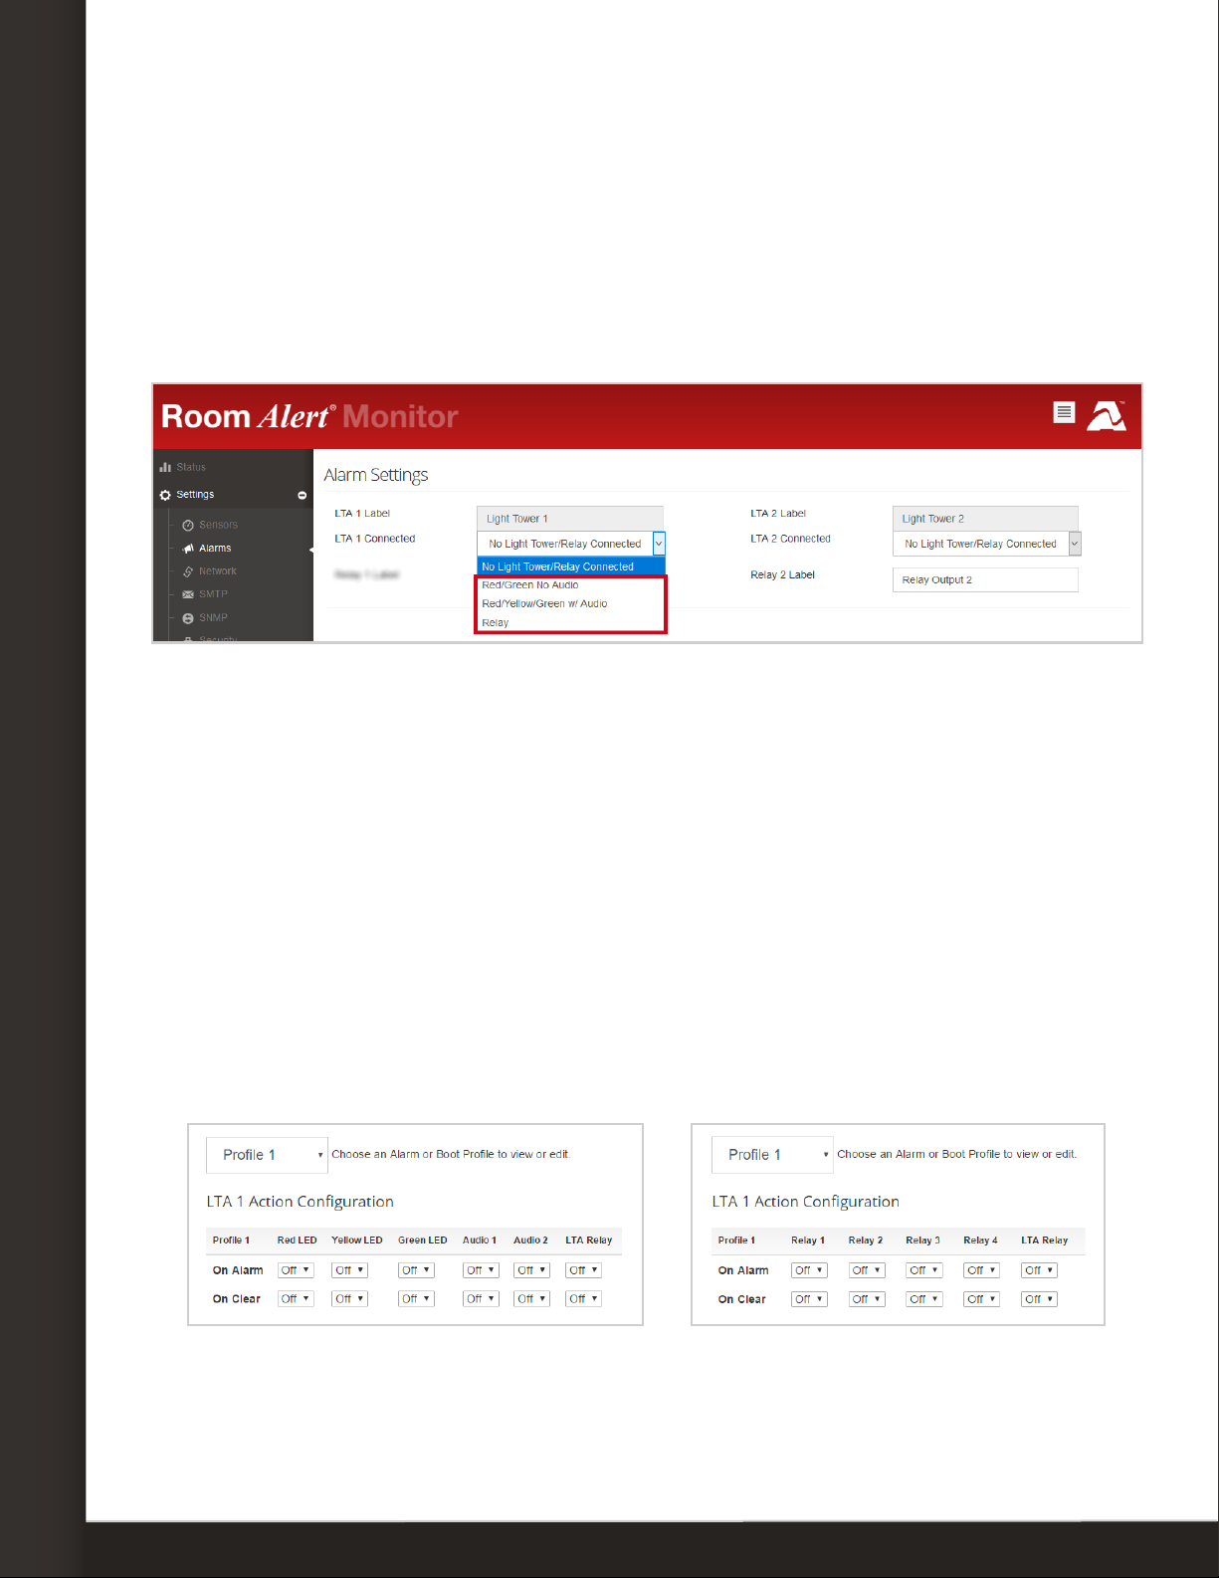Open Relay 4 On Clear dropdown
Image resolution: width=1219 pixels, height=1578 pixels.
click(x=981, y=1299)
